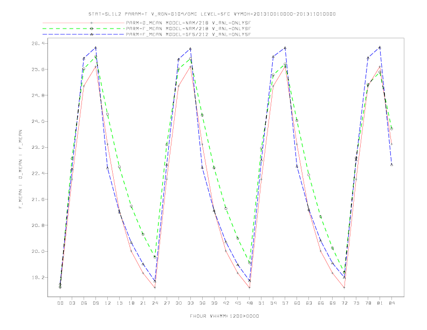Click y-axis tick value 21.6
This screenshot has height=330, width=427.
(38, 200)
